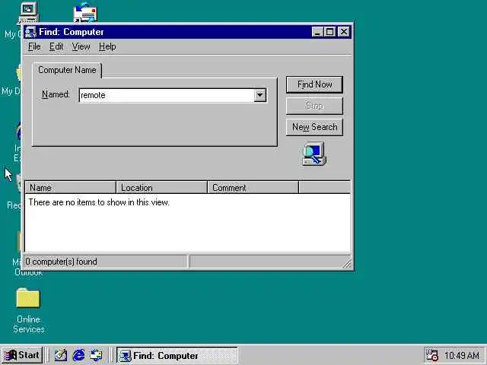Click the computer search magnifier animation icon
The height and width of the screenshot is (365, 487).
314,154
